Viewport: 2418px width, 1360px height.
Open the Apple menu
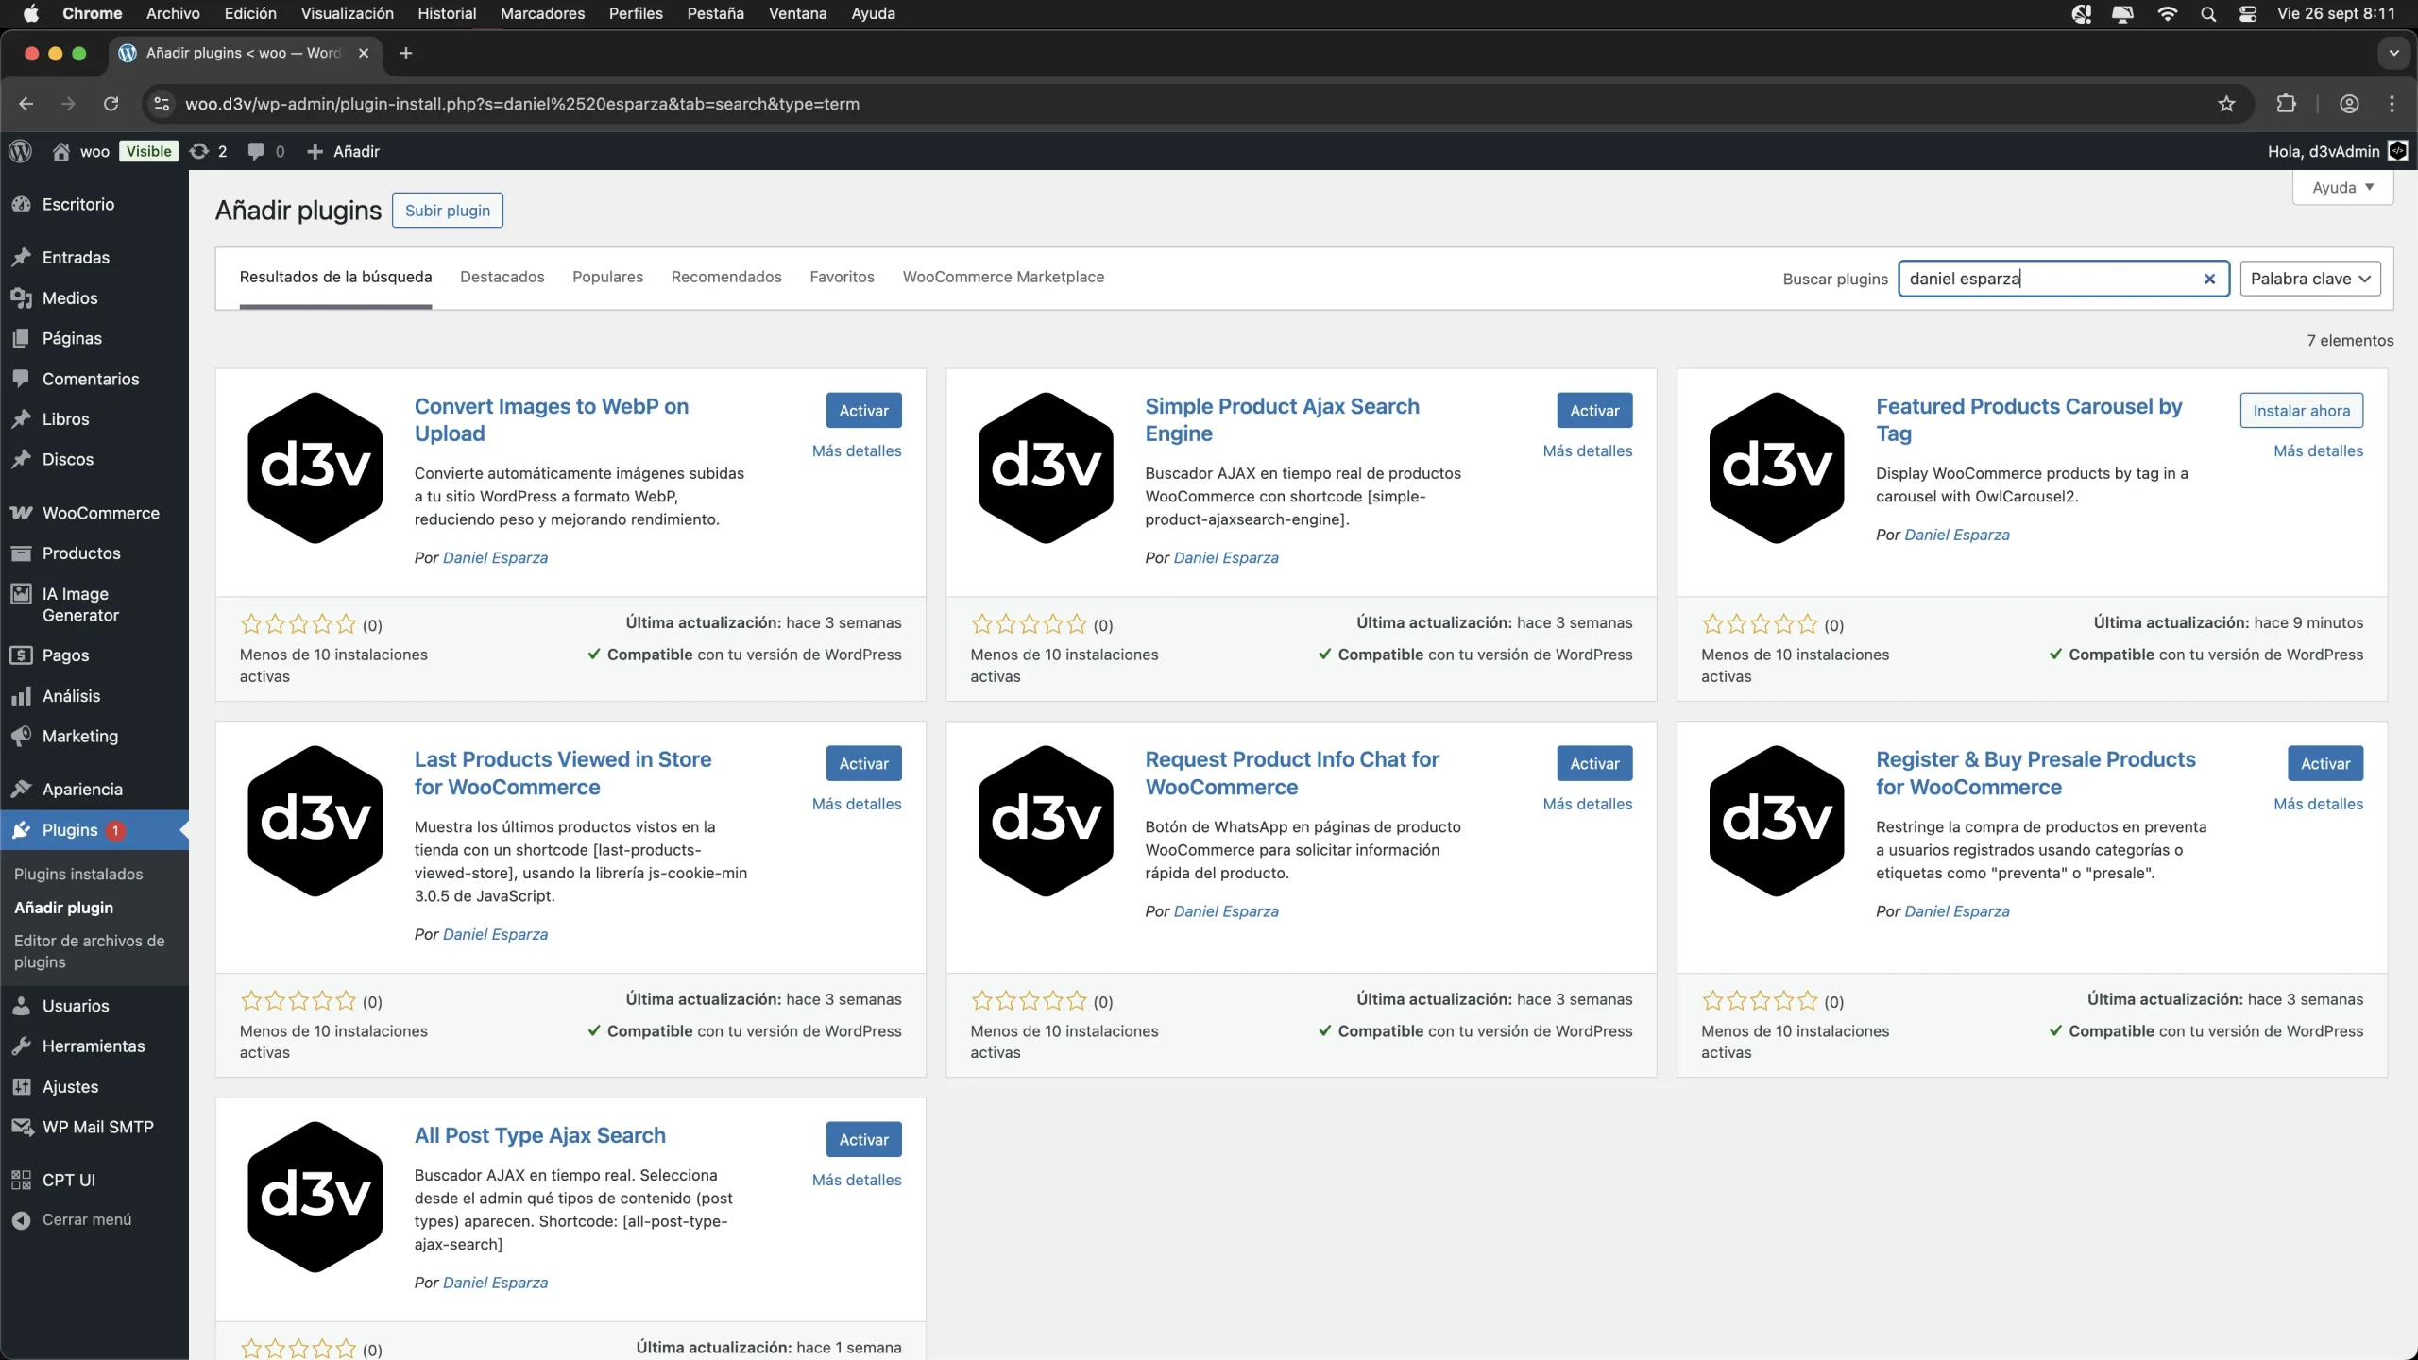click(30, 13)
